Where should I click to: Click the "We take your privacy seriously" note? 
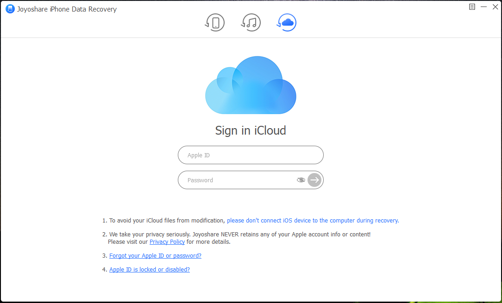(x=239, y=235)
